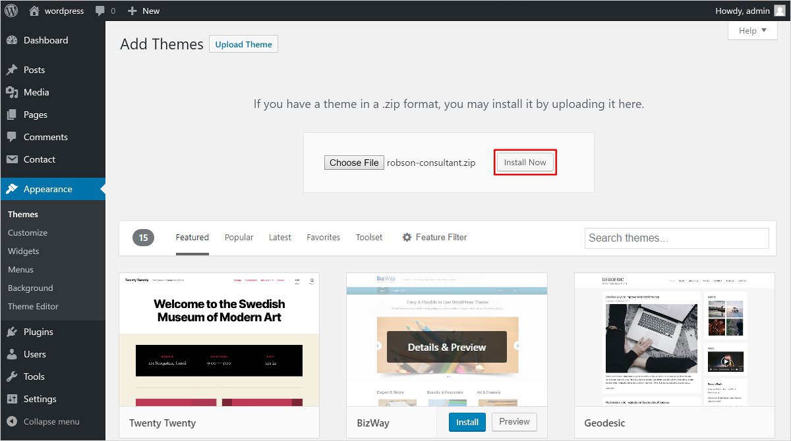
Task: Click the Collapse menu arrow icon
Action: (12, 421)
